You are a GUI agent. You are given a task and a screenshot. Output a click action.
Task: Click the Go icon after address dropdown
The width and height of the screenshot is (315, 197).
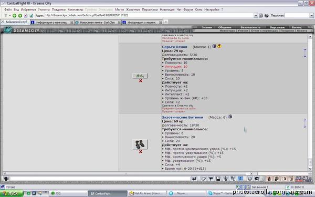pos(261,15)
